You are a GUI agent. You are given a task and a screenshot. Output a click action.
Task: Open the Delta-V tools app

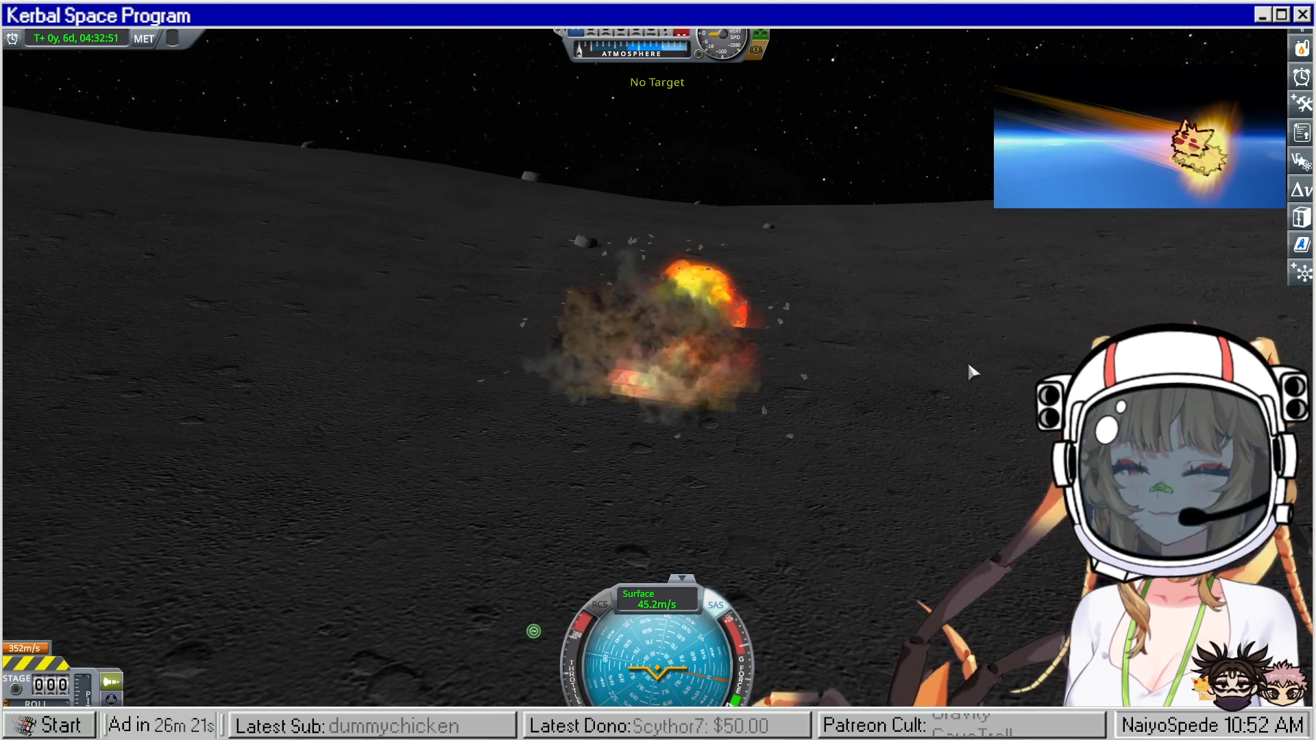point(1302,190)
